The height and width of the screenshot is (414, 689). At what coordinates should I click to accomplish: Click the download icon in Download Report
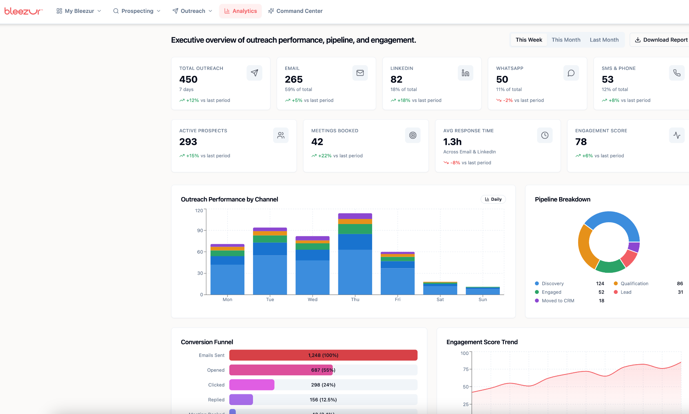(x=638, y=40)
